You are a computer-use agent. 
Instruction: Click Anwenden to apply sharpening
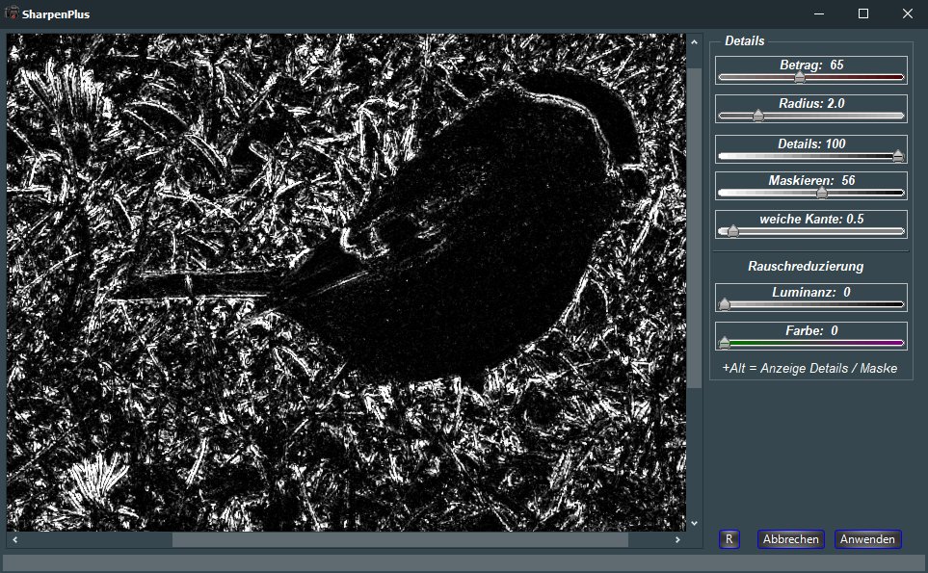pyautogui.click(x=868, y=539)
